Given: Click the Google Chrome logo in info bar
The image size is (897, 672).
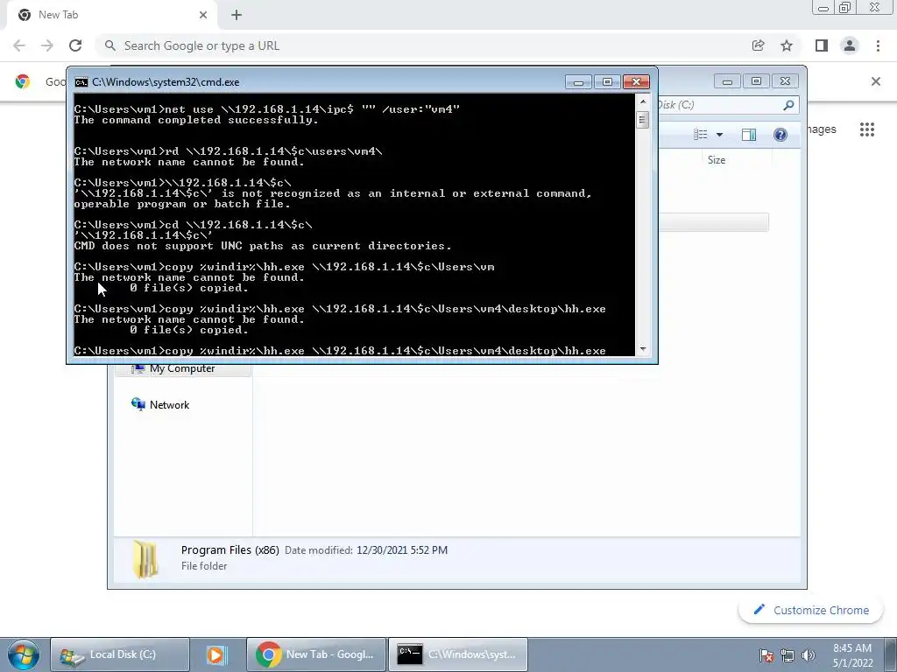Looking at the screenshot, I should (x=23, y=81).
